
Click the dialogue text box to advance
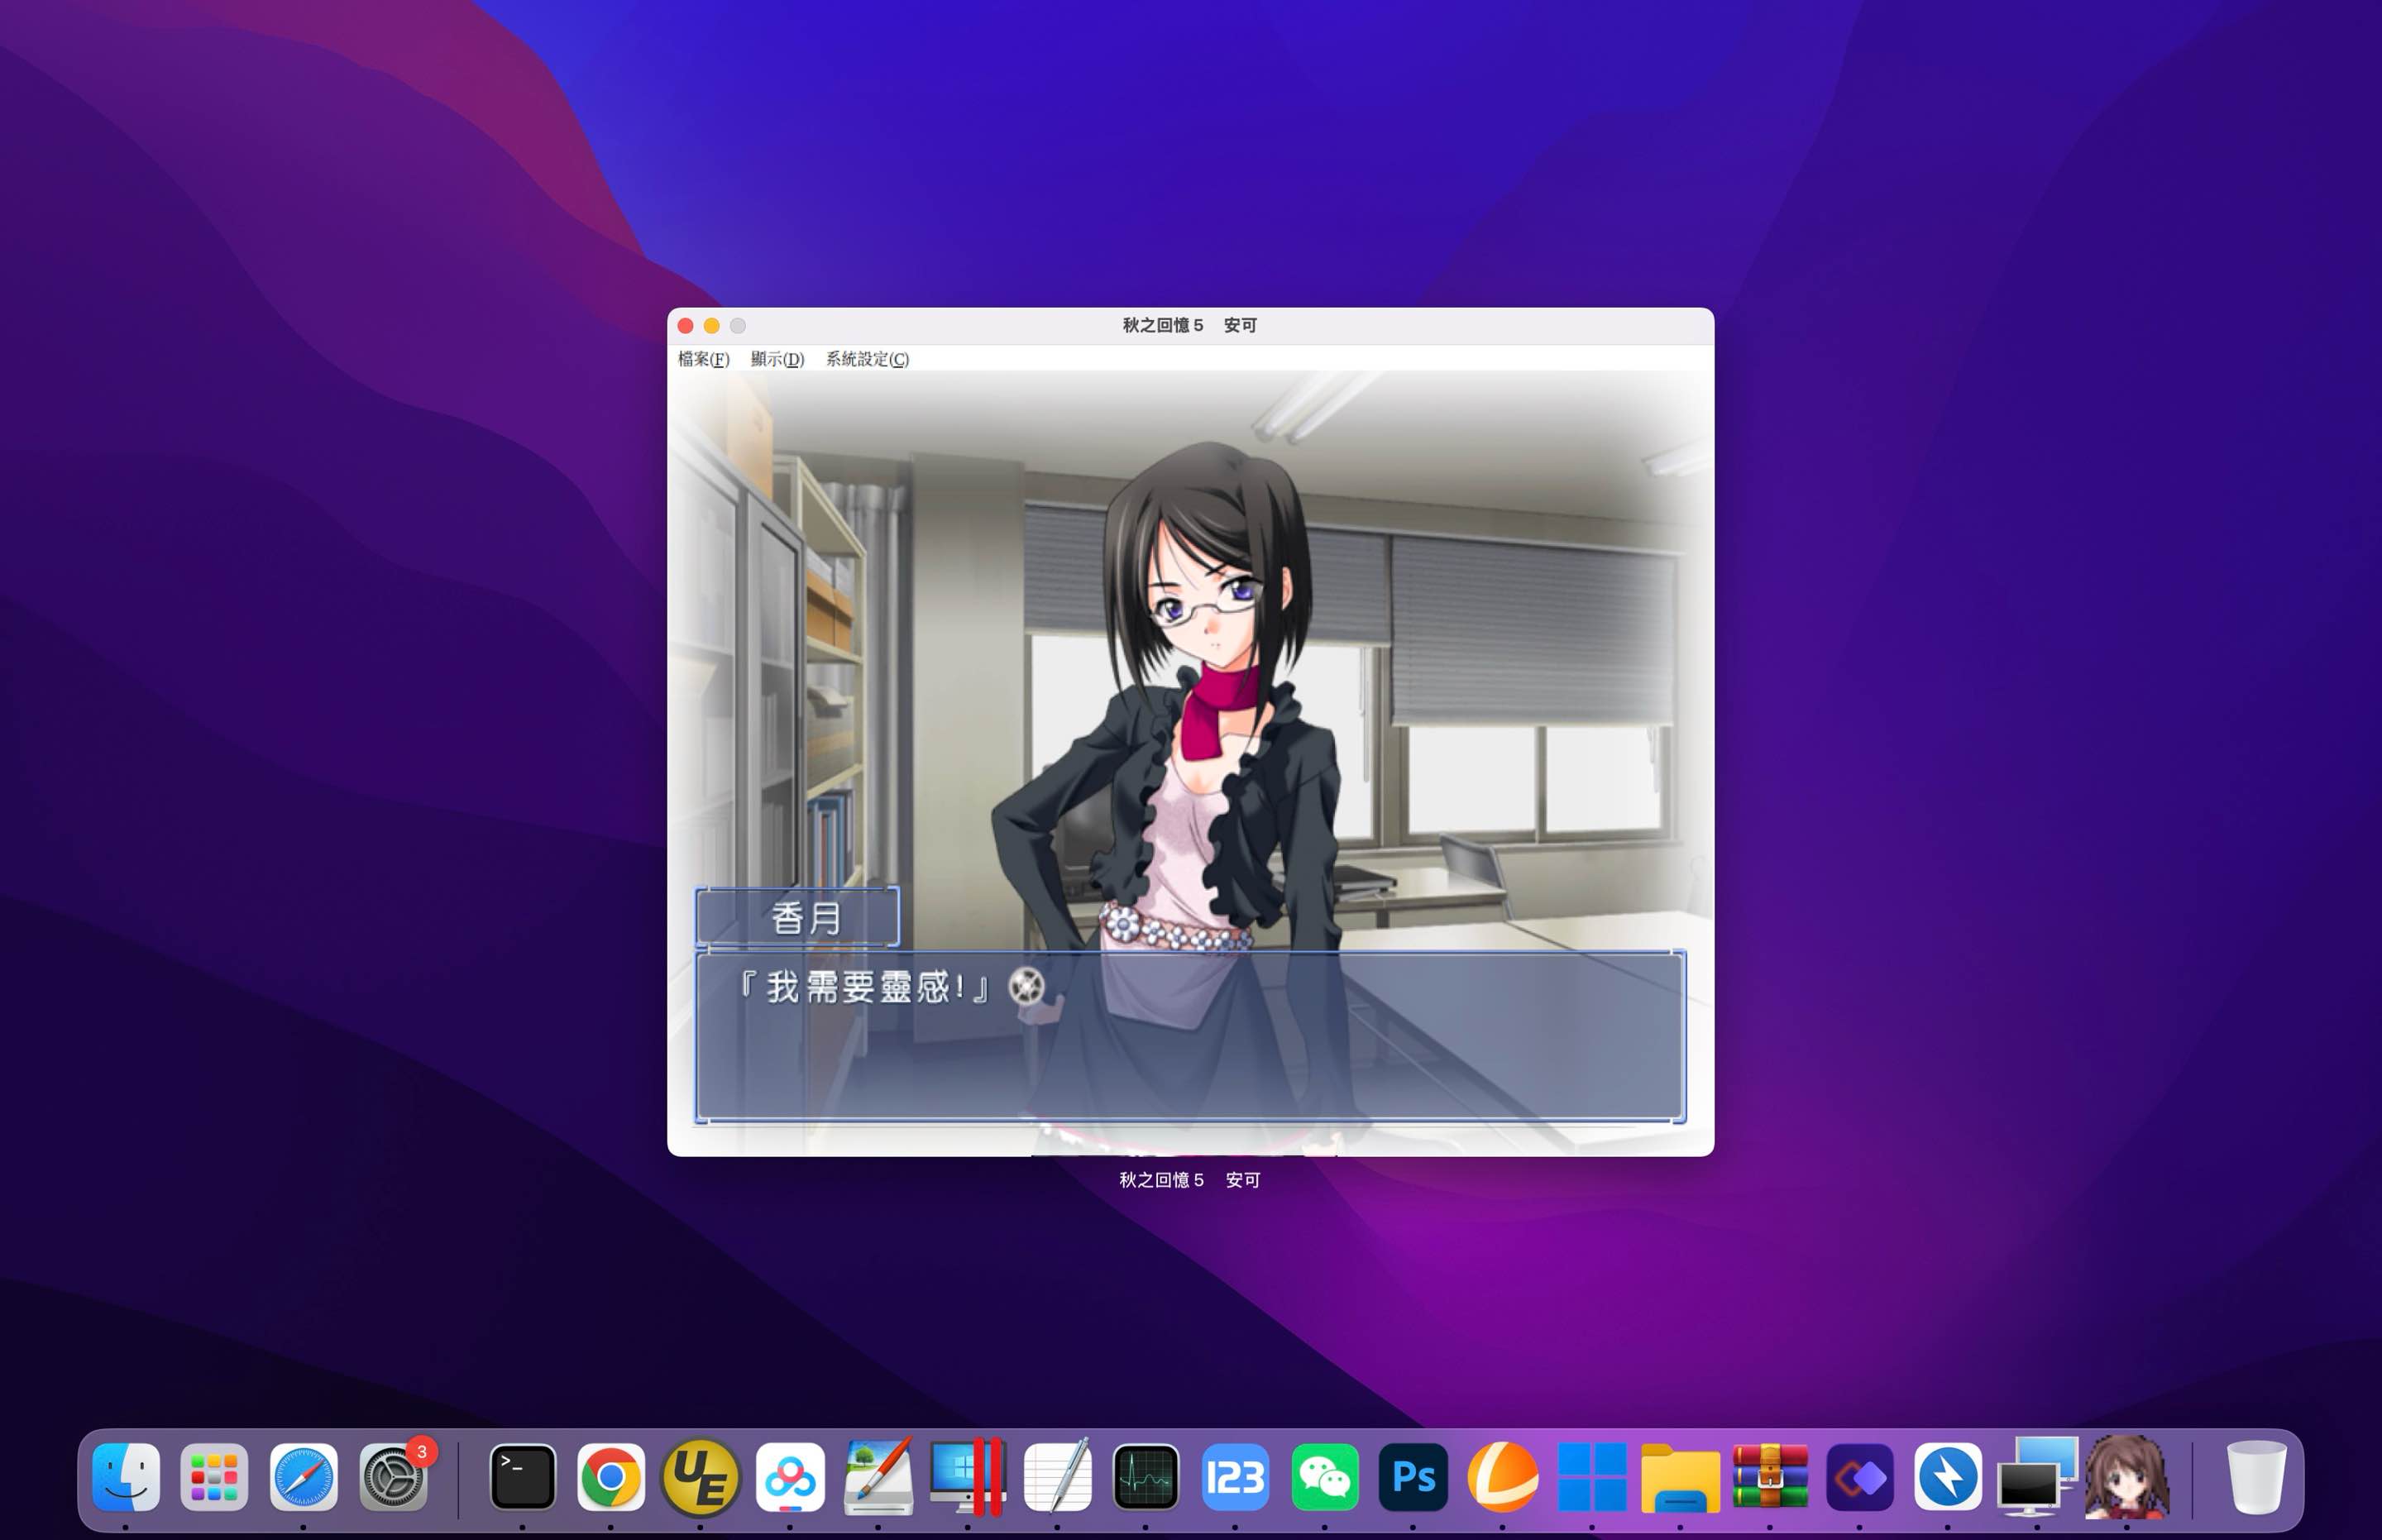pos(1190,1036)
